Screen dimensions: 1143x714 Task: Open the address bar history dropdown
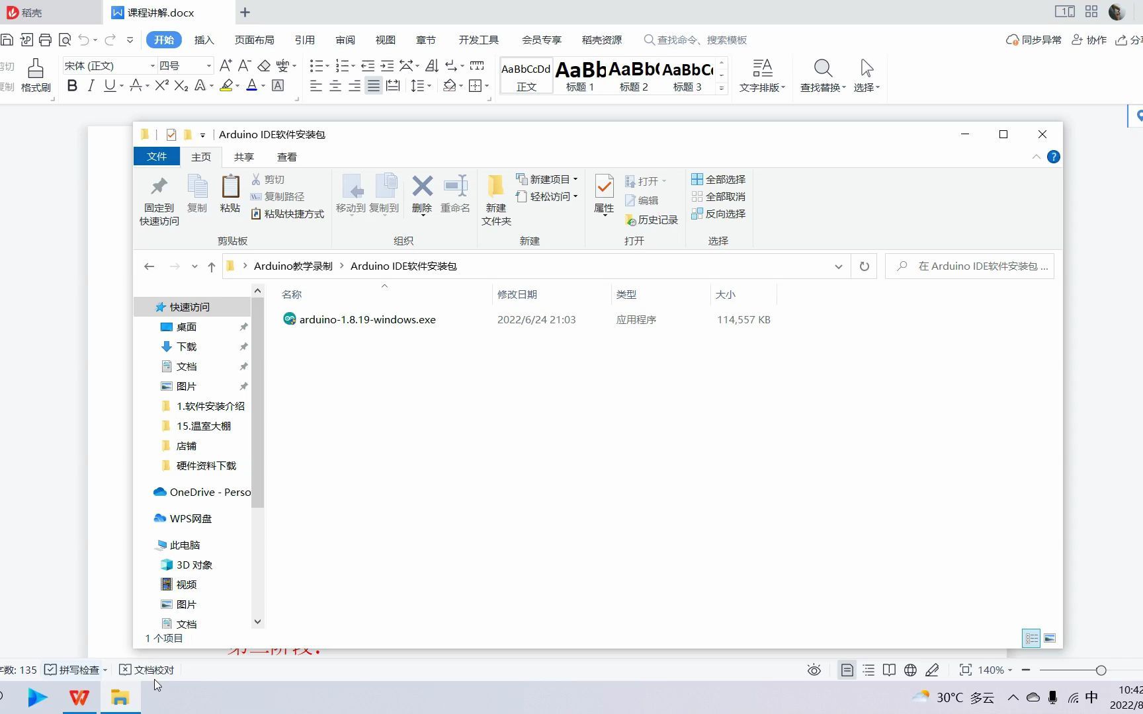coord(838,266)
